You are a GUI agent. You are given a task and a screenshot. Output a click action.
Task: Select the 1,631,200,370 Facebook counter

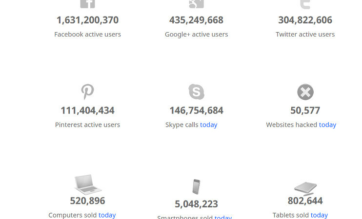point(87,20)
